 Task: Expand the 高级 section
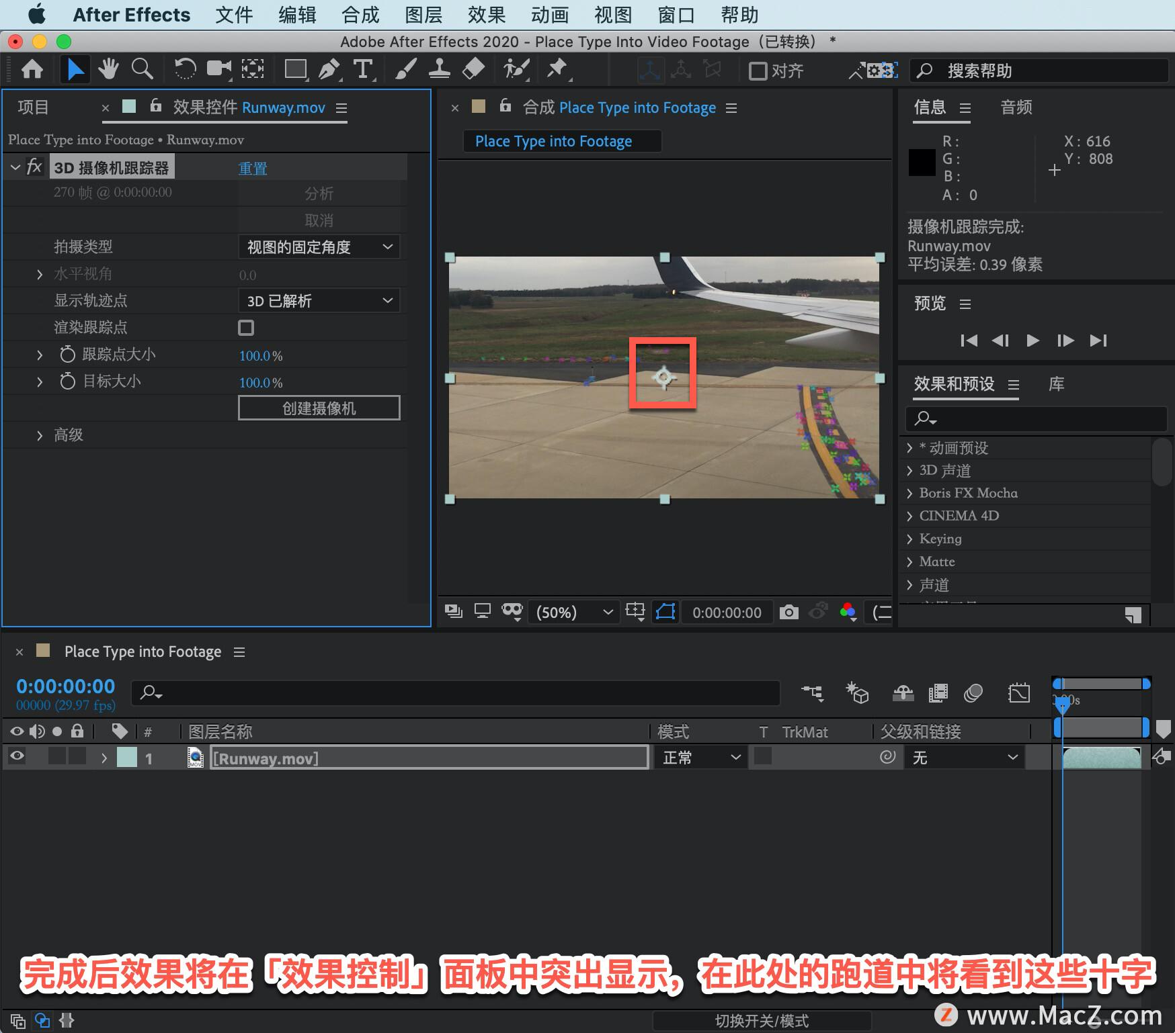[40, 435]
